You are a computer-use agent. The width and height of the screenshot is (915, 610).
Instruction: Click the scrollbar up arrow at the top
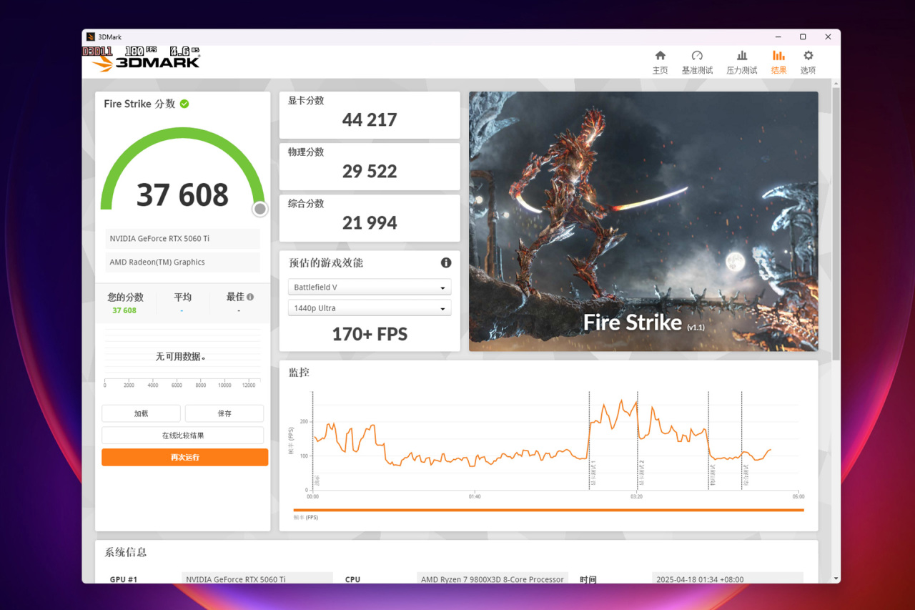click(x=836, y=83)
